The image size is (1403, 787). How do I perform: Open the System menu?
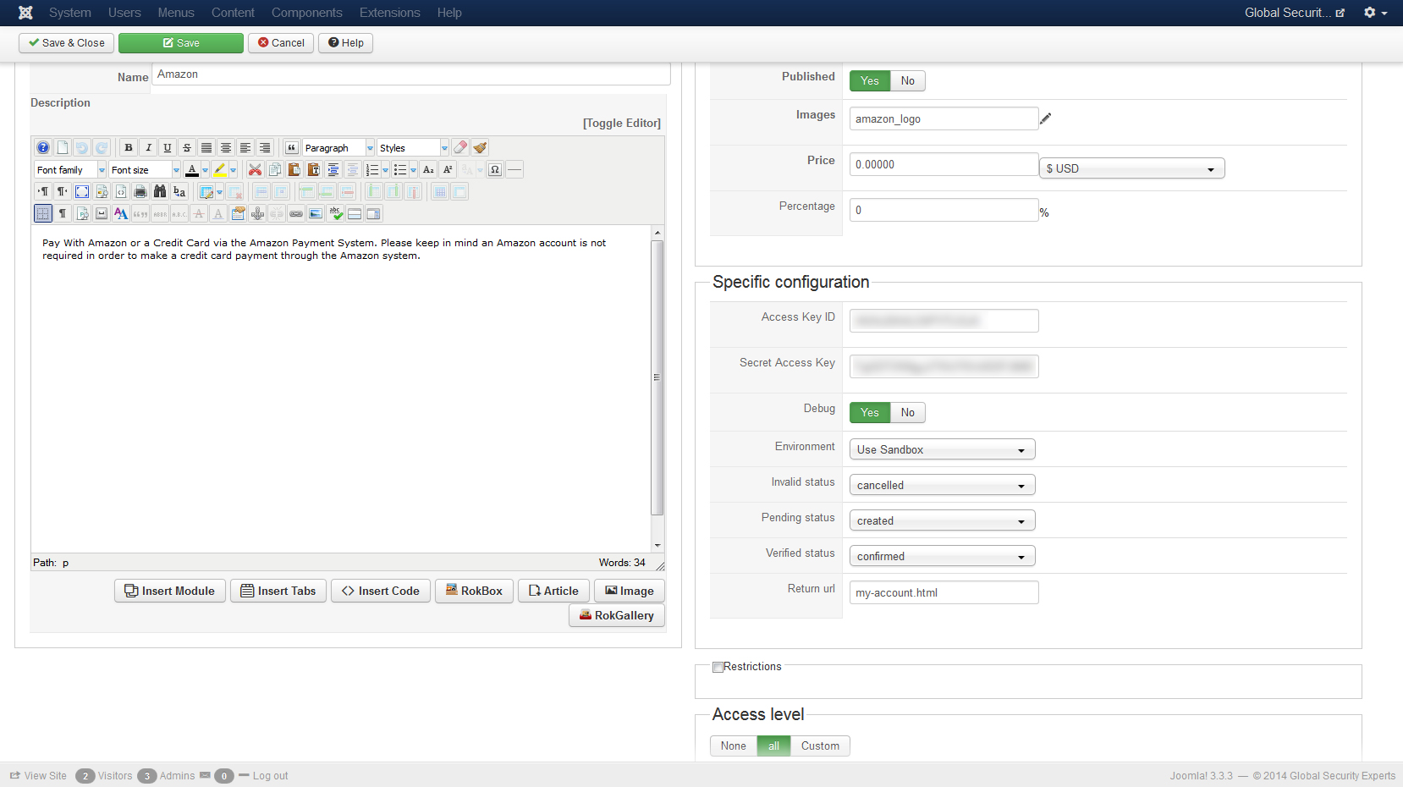click(70, 13)
